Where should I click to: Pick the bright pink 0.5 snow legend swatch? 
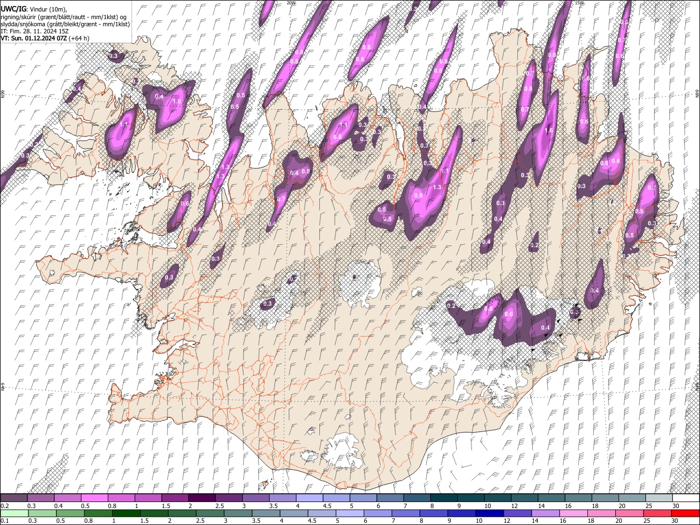point(94,498)
